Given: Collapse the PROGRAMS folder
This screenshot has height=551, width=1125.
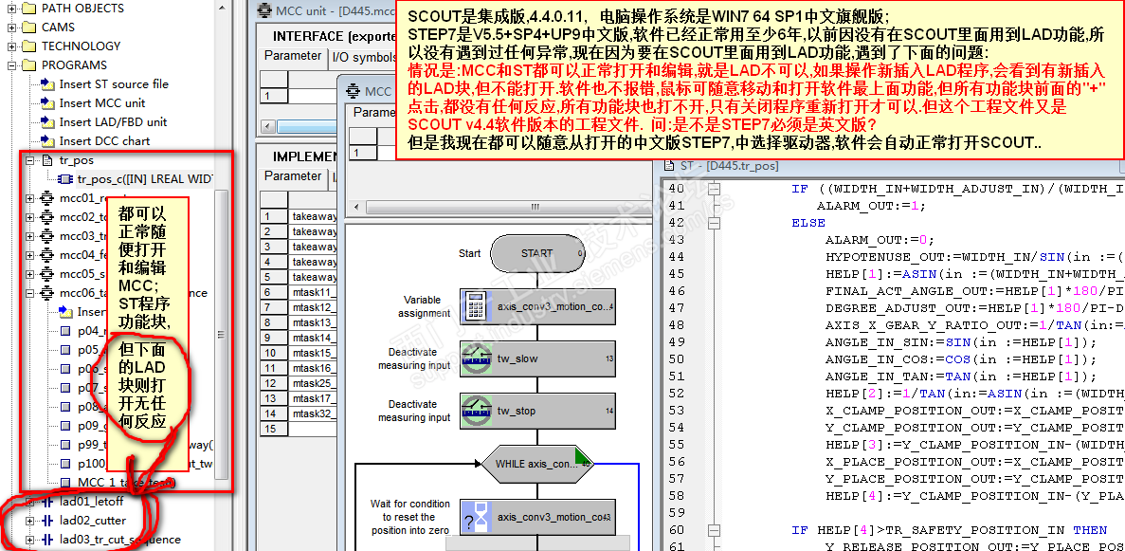Looking at the screenshot, I should (11, 65).
